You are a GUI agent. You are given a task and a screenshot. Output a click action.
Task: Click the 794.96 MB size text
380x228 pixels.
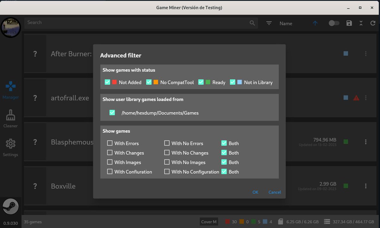325,140
